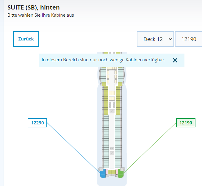Select cabin label 12290

[x=37, y=123]
